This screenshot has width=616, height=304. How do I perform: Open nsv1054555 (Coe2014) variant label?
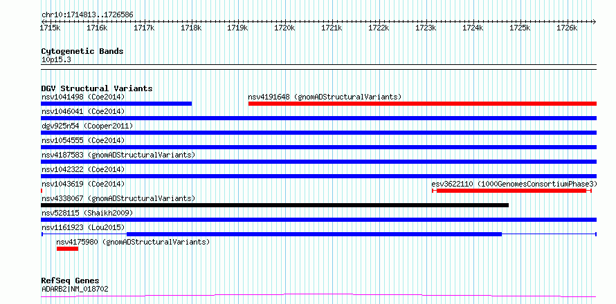(83, 140)
